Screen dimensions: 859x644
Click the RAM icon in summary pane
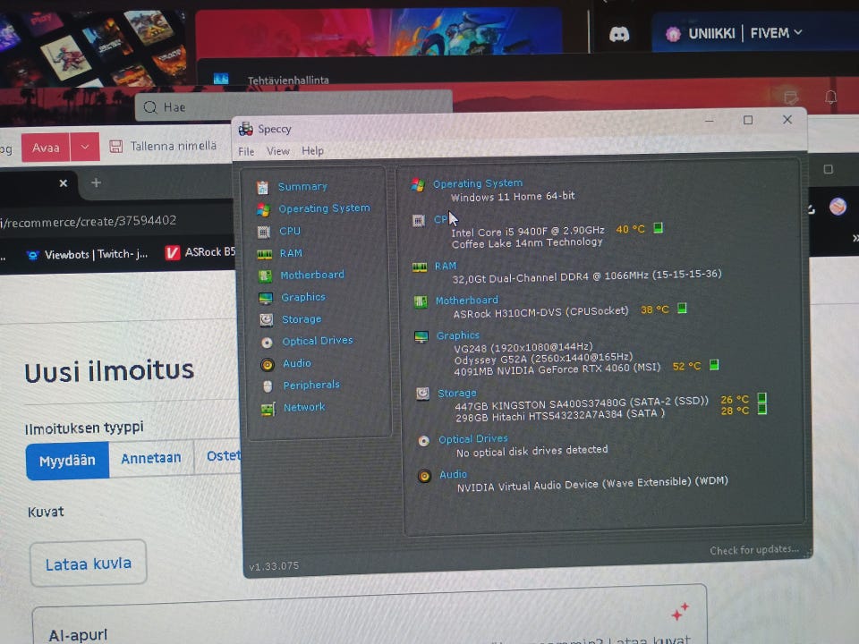click(420, 267)
